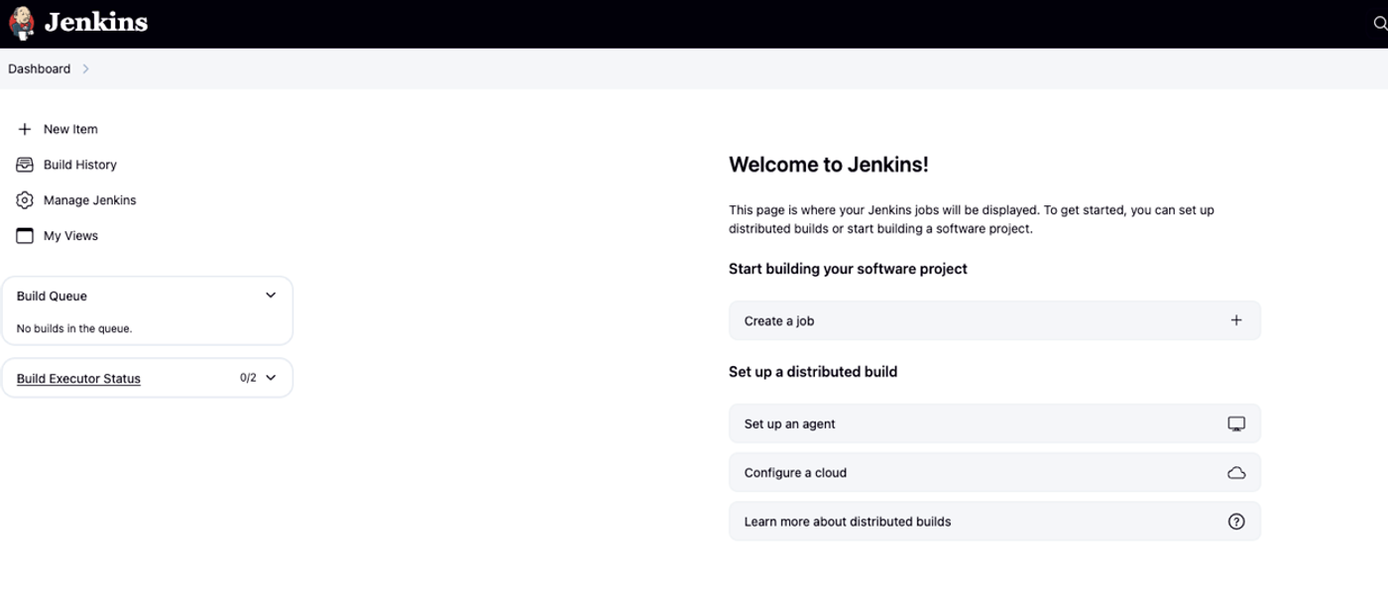This screenshot has width=1388, height=599.
Task: Click the Jenkins title text in header
Action: (96, 22)
